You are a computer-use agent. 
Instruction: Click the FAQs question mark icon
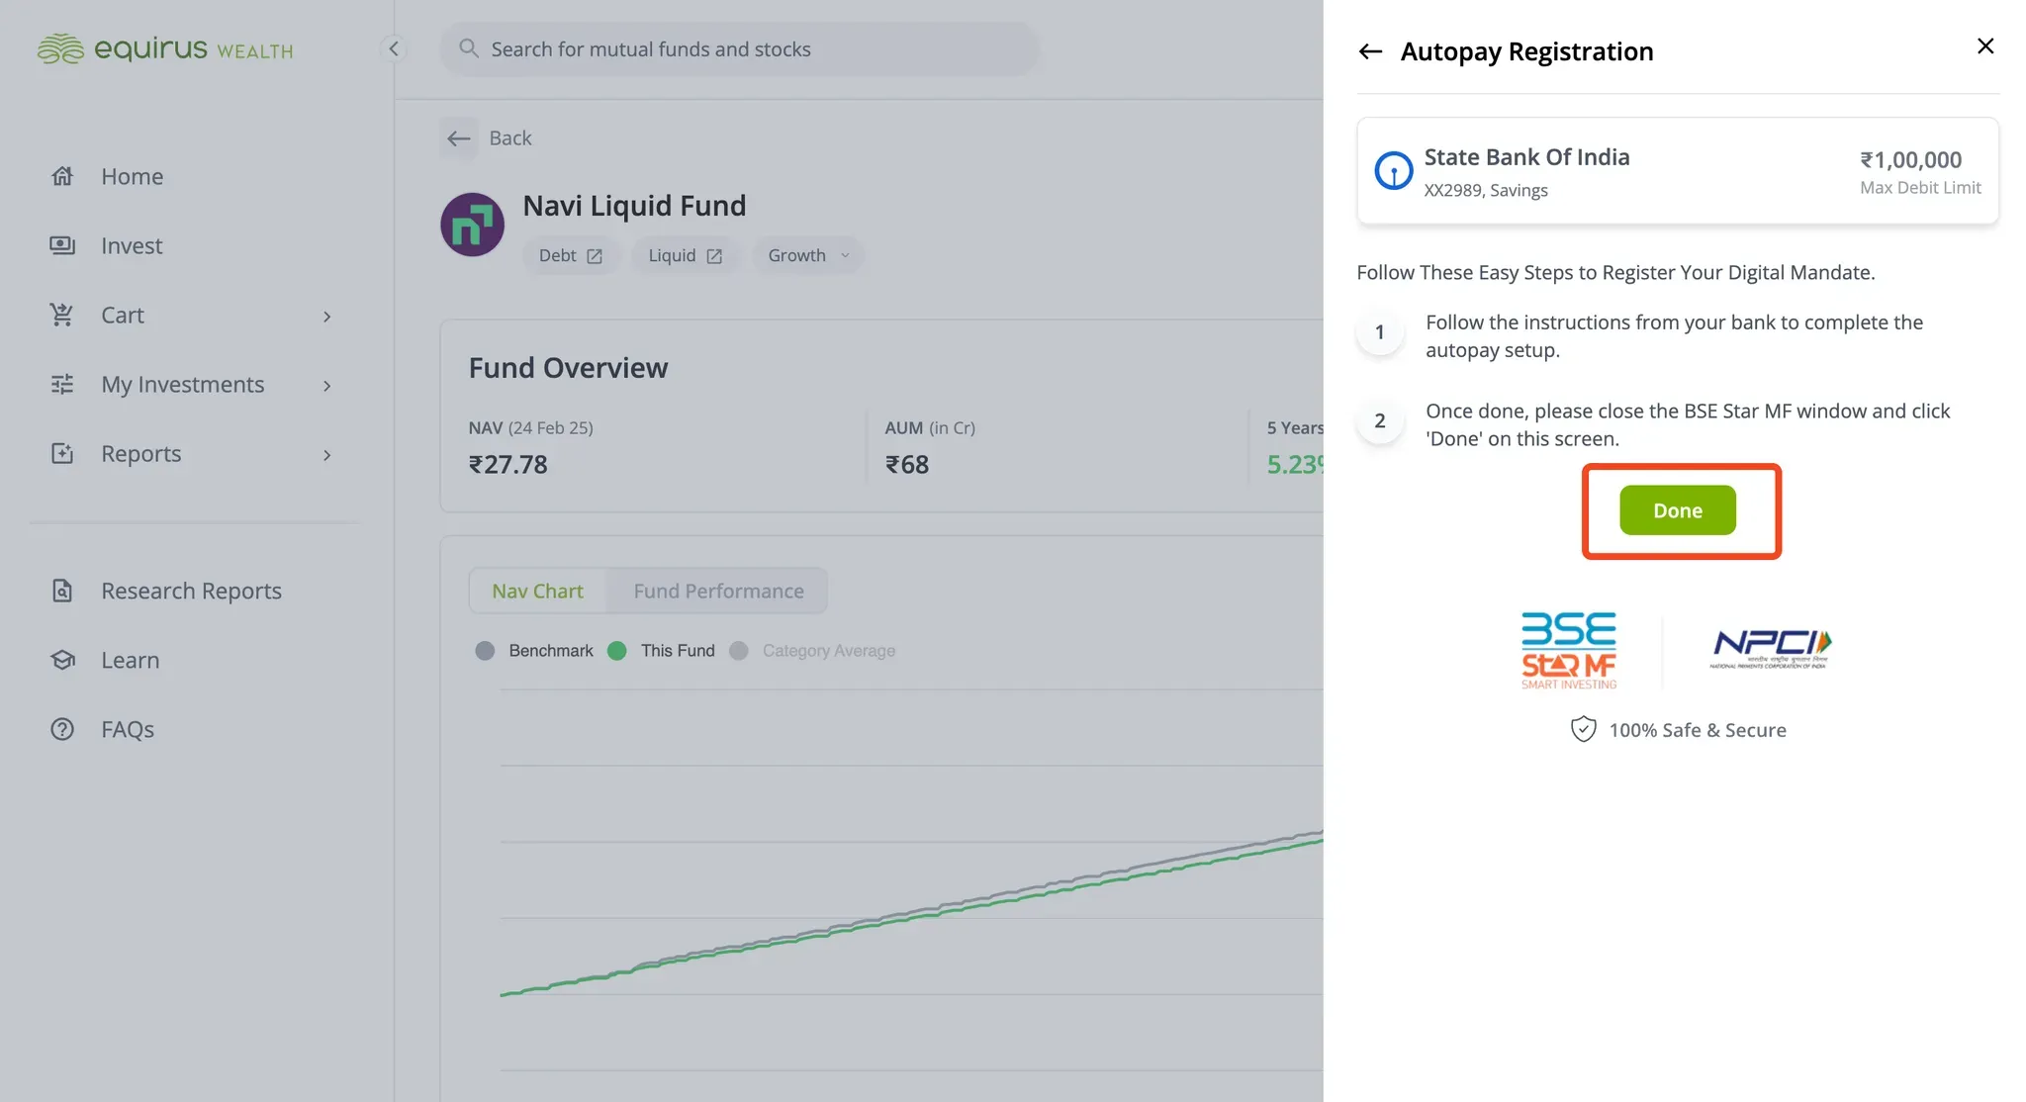pos(62,729)
